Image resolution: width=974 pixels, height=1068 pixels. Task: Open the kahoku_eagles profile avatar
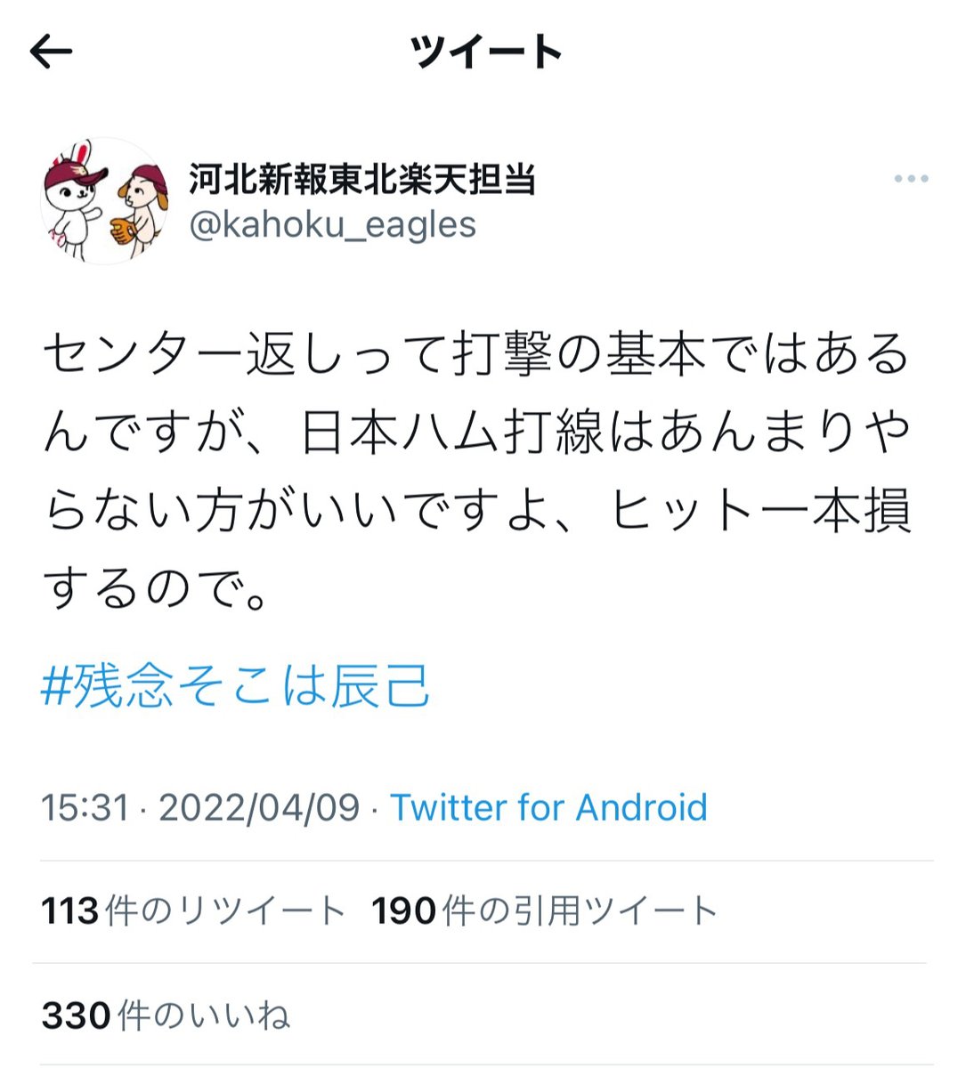point(106,201)
